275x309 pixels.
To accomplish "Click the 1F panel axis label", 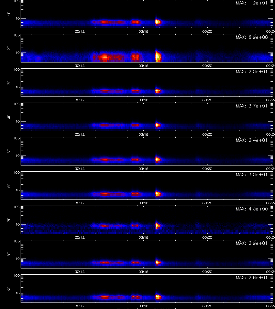I will click(x=9, y=14).
